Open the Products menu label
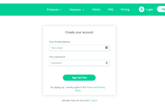 tap(53, 10)
